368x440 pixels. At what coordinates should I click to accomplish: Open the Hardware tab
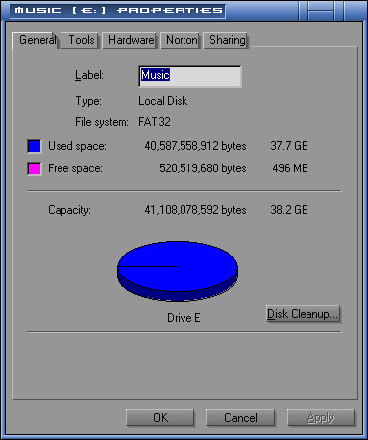coord(130,40)
